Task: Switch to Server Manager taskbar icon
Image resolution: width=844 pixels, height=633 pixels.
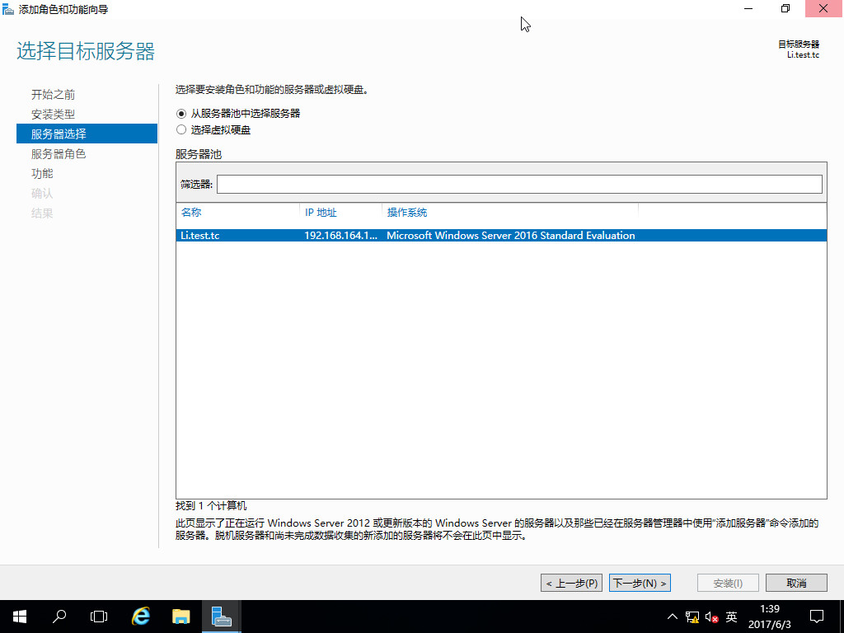Action: (x=221, y=617)
